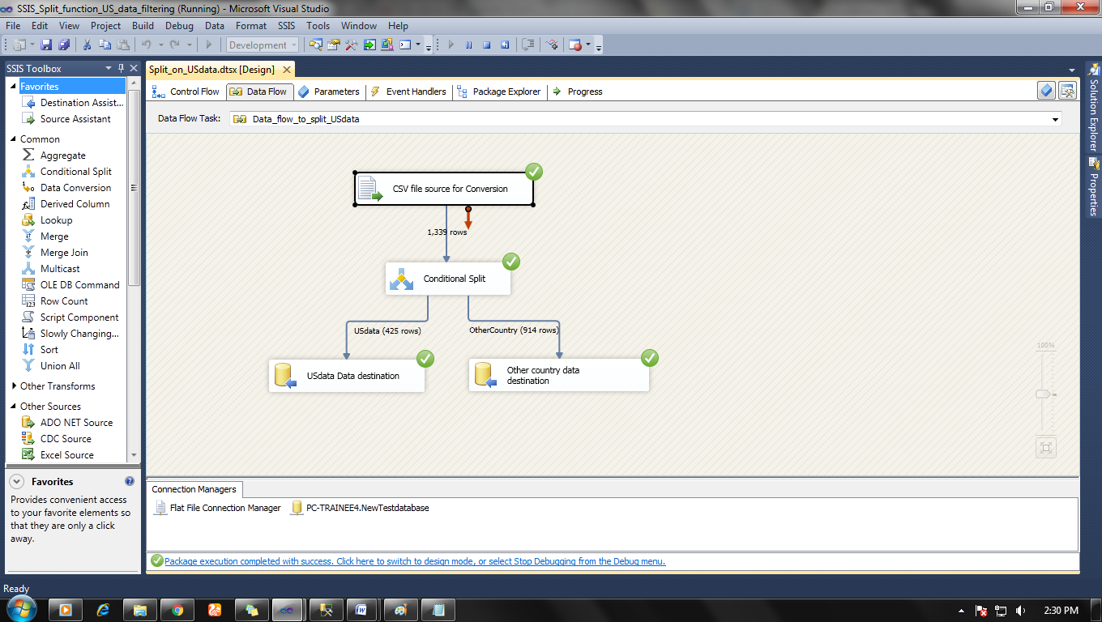
Task: Collapse the Common toolbox group
Action: (x=13, y=139)
